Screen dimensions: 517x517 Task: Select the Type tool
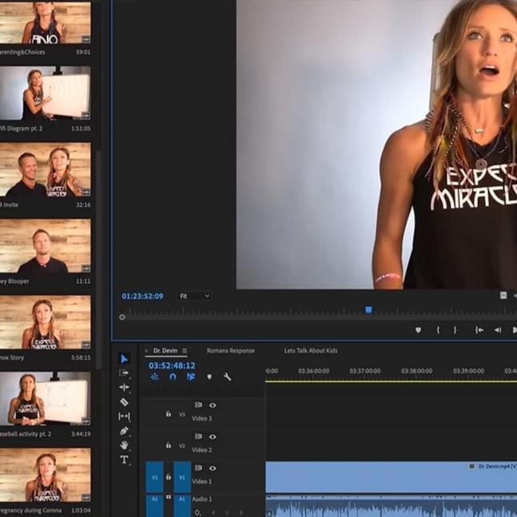tap(124, 459)
